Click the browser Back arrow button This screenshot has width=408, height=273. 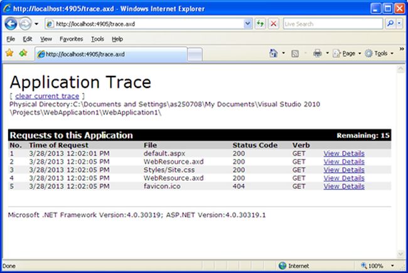click(x=11, y=24)
